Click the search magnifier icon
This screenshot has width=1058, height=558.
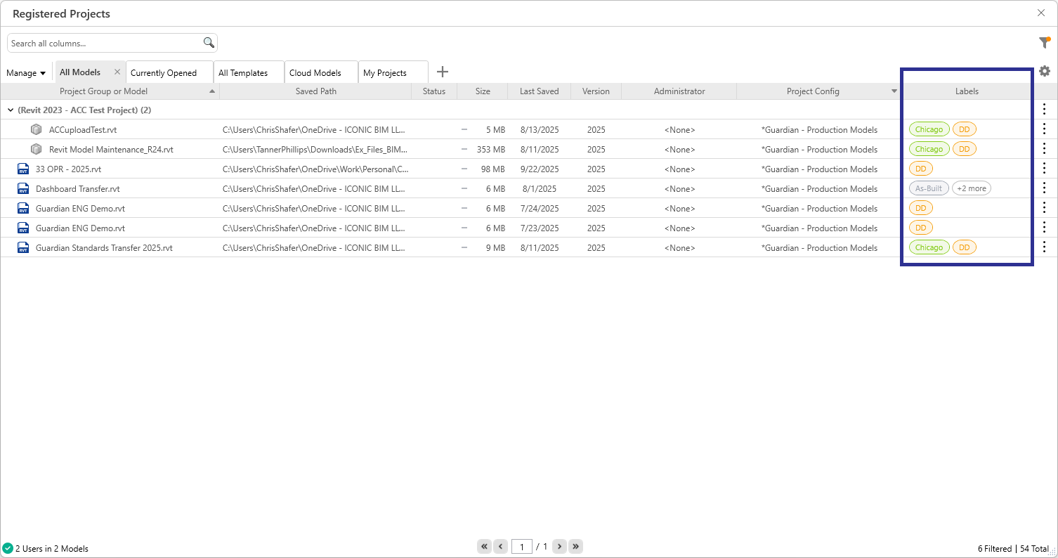point(208,43)
